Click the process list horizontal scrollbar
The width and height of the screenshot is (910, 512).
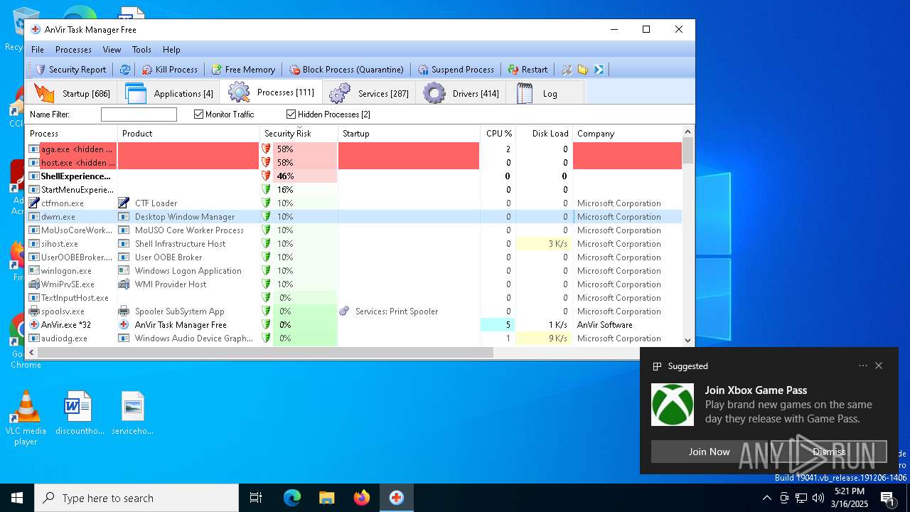(x=265, y=353)
